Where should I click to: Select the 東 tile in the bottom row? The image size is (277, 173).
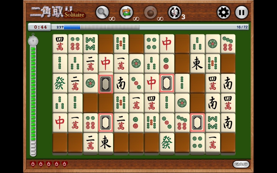pyautogui.click(x=106, y=143)
